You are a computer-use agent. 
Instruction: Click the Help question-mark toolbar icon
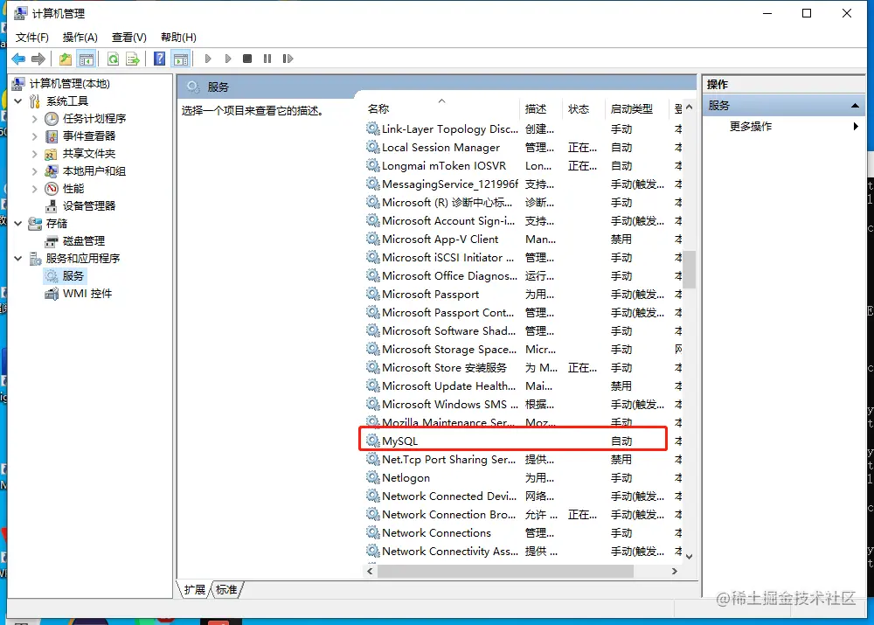click(x=159, y=59)
